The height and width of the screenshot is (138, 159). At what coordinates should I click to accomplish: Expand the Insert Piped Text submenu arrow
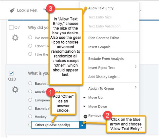(x=136, y=67)
